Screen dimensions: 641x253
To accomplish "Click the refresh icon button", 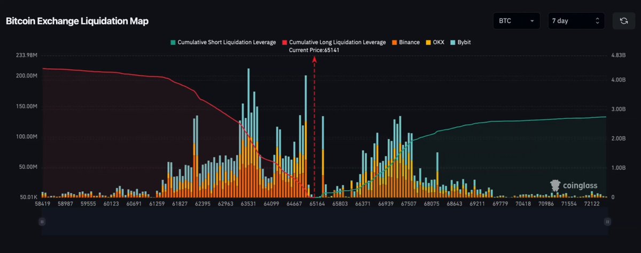I will (x=623, y=21).
